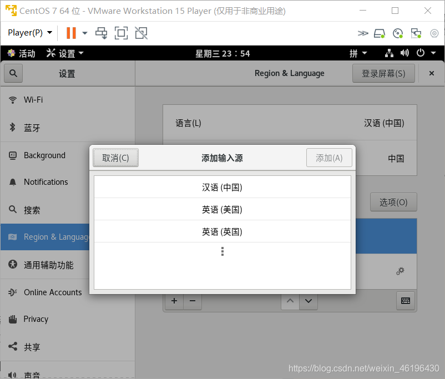This screenshot has width=445, height=379.
Task: Click the Wi-Fi icon in the sidebar
Action: click(x=13, y=100)
